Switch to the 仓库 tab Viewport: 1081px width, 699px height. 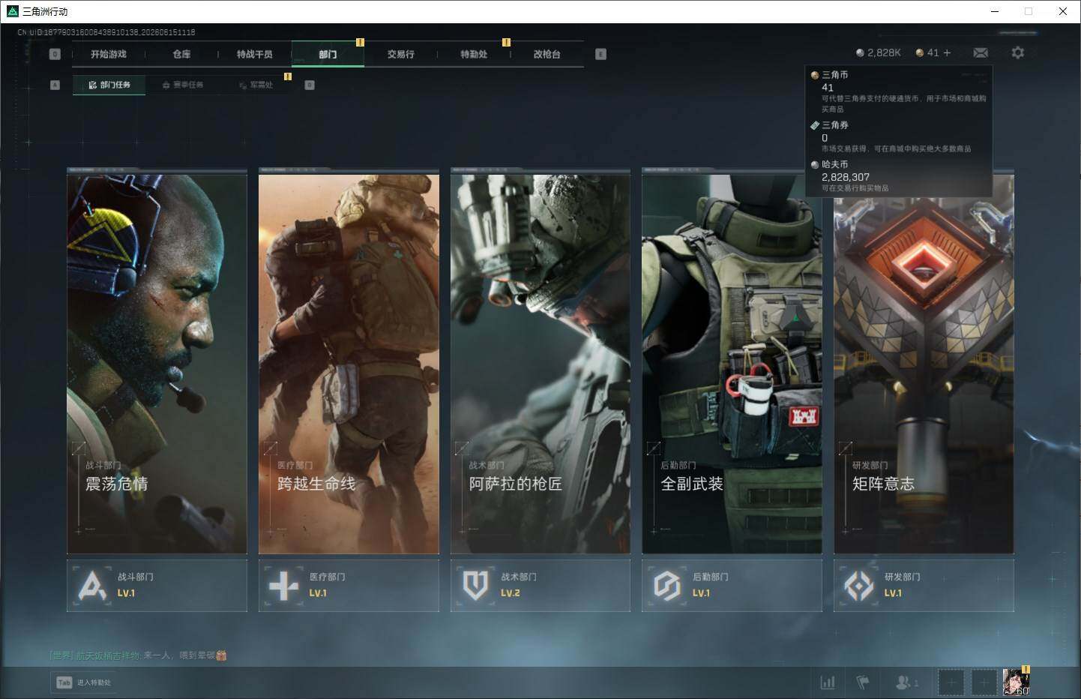[x=181, y=54]
